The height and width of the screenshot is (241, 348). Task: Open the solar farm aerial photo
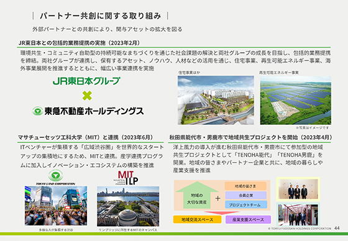[x=296, y=100]
